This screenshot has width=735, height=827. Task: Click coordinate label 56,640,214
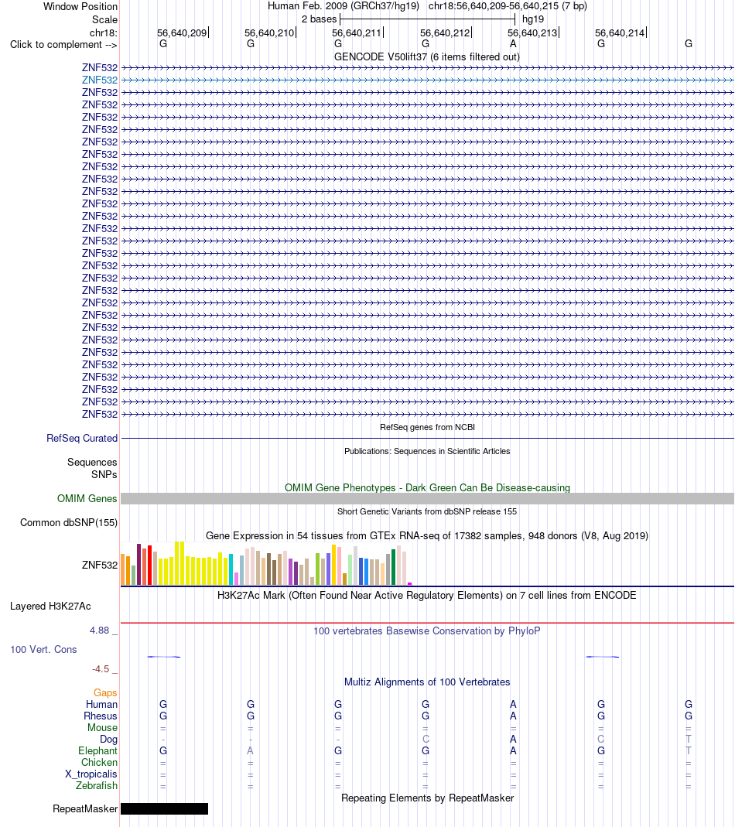tap(620, 32)
